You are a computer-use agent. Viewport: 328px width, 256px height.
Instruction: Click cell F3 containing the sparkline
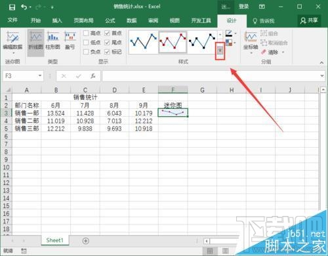pos(173,113)
